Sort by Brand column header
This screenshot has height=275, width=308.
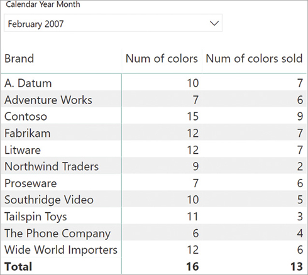pos(19,58)
